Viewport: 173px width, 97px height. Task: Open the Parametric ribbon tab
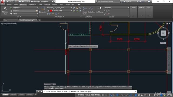point(32,4)
